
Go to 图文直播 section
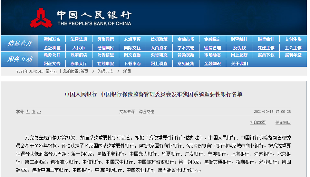pyautogui.click(x=132, y=55)
